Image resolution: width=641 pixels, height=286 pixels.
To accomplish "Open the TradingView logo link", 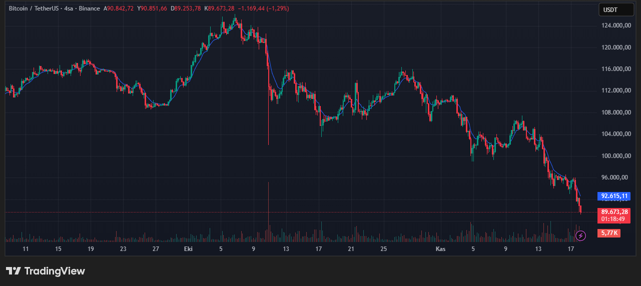I will pyautogui.click(x=46, y=271).
